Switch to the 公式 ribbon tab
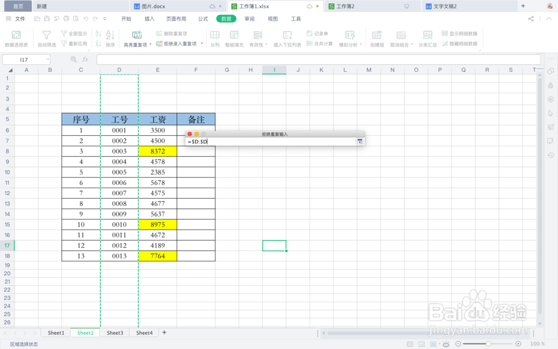The image size is (558, 349). (203, 18)
